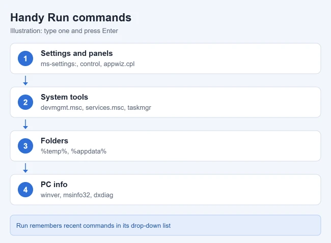The height and width of the screenshot is (243, 331).
Task: Select the "Folders" card title
Action: point(54,141)
